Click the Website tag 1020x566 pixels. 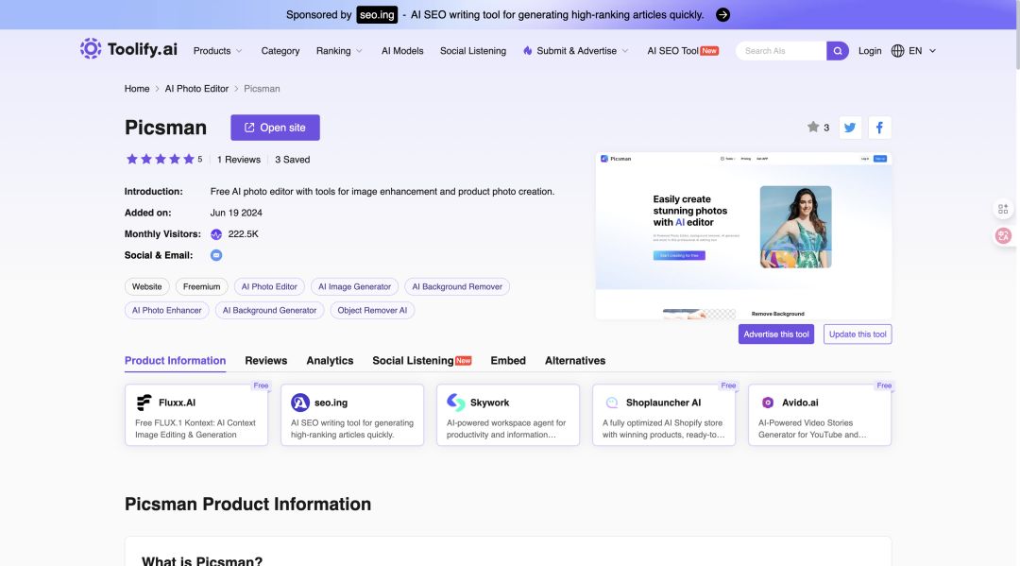pos(147,287)
